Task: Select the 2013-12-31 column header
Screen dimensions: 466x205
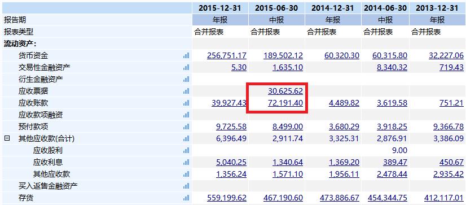Action: tap(437, 8)
